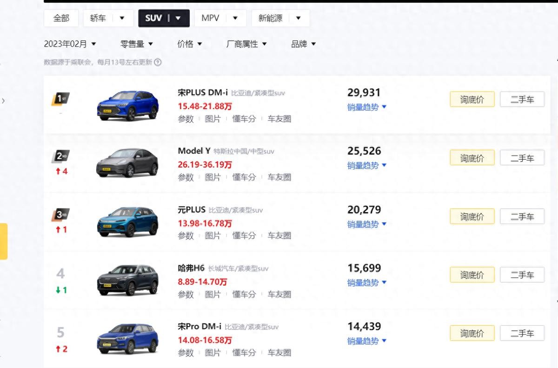
Task: Click the 3rd place rank badge
Action: coord(60,215)
